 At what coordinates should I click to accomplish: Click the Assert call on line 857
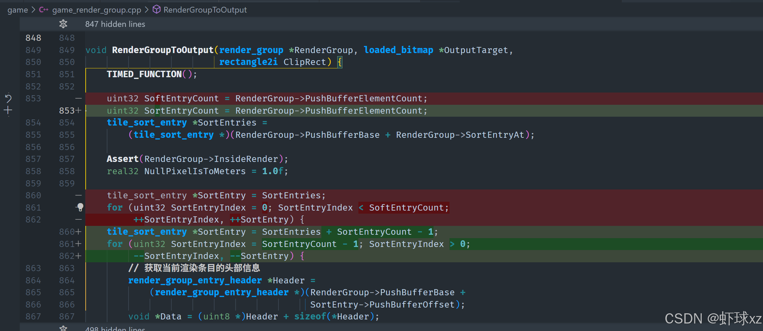pos(123,159)
